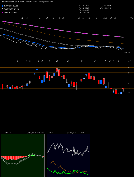
Task: Click the 60 price axis label
Action: [128, 93]
